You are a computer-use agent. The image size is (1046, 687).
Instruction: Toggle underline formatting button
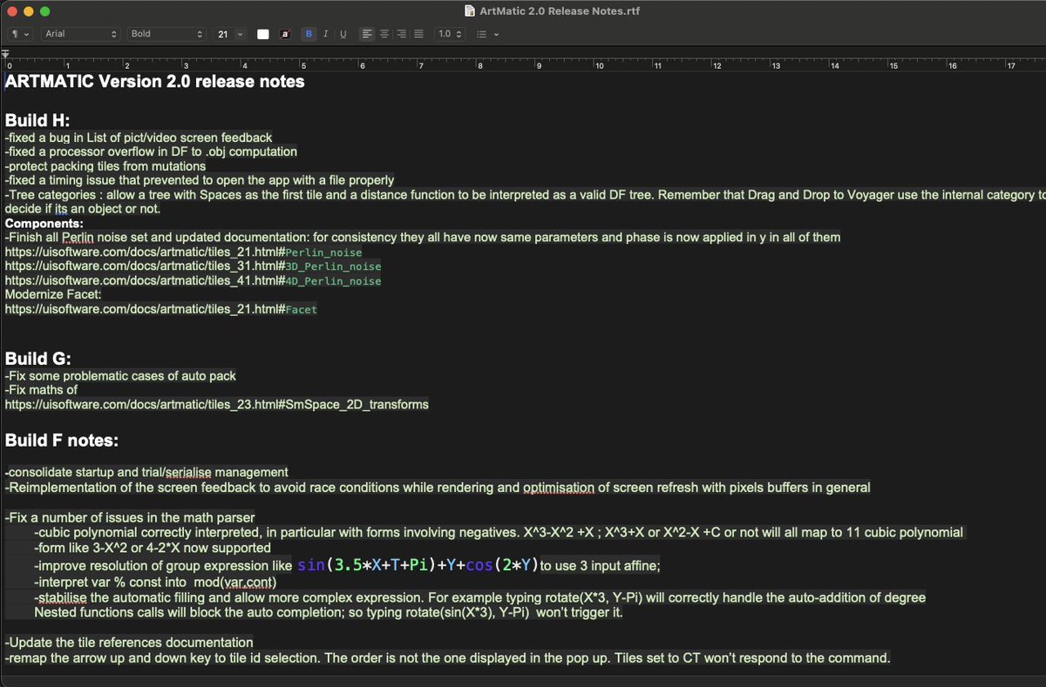pos(343,34)
